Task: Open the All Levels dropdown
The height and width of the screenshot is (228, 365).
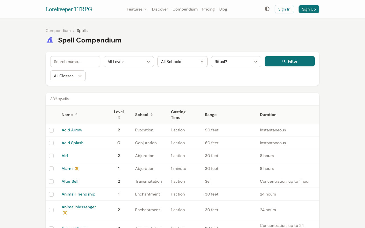Action: pos(129,62)
